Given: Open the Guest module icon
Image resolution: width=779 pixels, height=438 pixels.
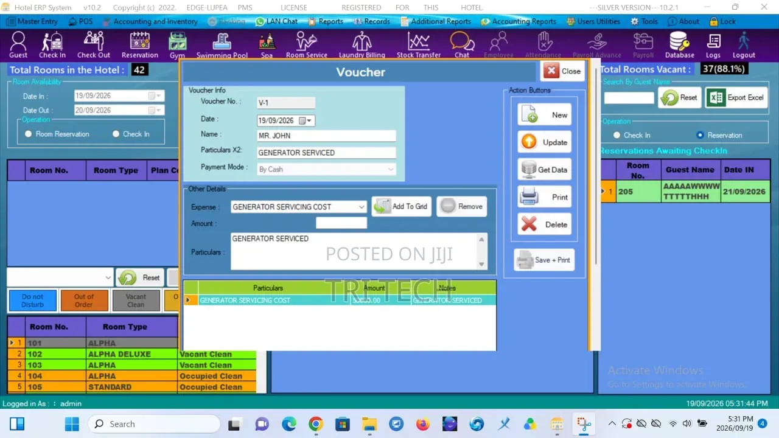Looking at the screenshot, I should tap(18, 45).
